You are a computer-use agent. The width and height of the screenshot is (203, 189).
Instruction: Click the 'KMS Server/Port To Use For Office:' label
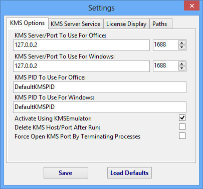[60, 35]
